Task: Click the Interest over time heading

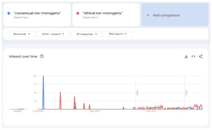Action: click(23, 56)
